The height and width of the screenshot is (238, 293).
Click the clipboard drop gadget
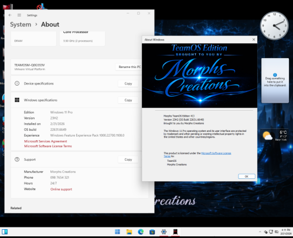tap(275, 80)
